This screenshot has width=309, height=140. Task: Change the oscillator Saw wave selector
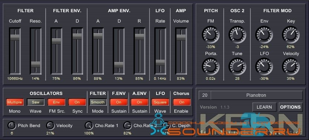(36, 102)
